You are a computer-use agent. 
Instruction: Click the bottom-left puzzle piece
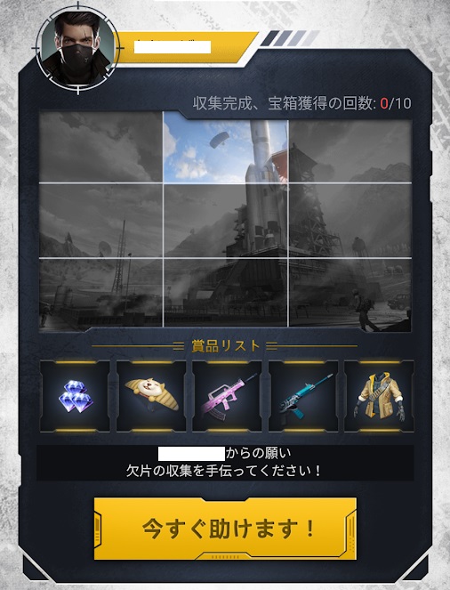tap(100, 293)
